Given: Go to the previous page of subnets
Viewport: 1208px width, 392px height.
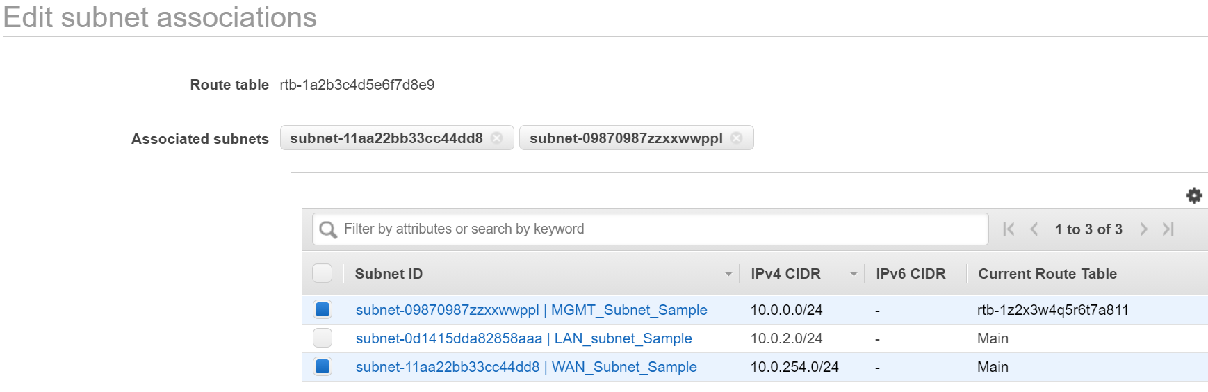Looking at the screenshot, I should coord(1034,229).
